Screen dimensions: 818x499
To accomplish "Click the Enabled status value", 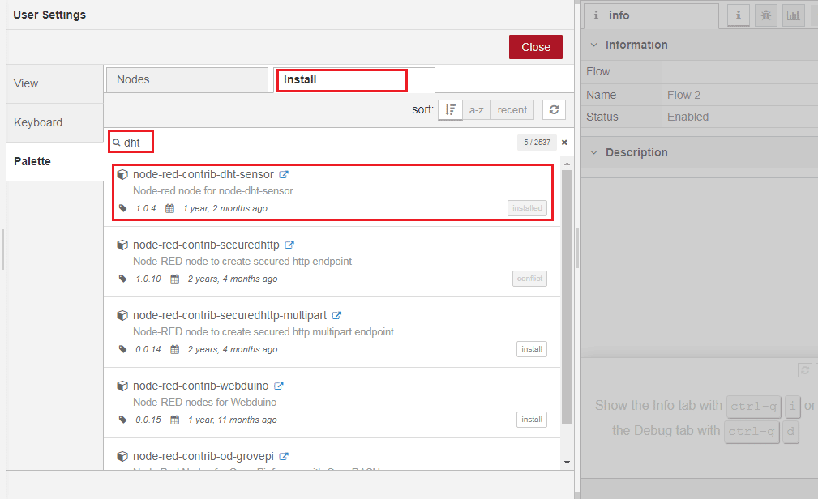I will (x=687, y=117).
